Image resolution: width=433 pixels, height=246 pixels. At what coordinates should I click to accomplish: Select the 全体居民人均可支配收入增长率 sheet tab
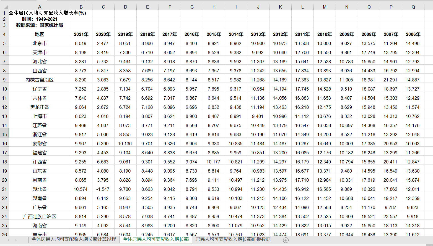click(x=156, y=239)
